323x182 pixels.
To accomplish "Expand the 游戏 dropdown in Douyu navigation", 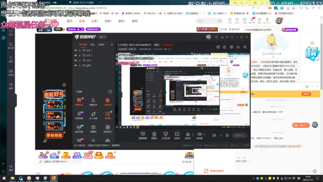I will point(122,21).
